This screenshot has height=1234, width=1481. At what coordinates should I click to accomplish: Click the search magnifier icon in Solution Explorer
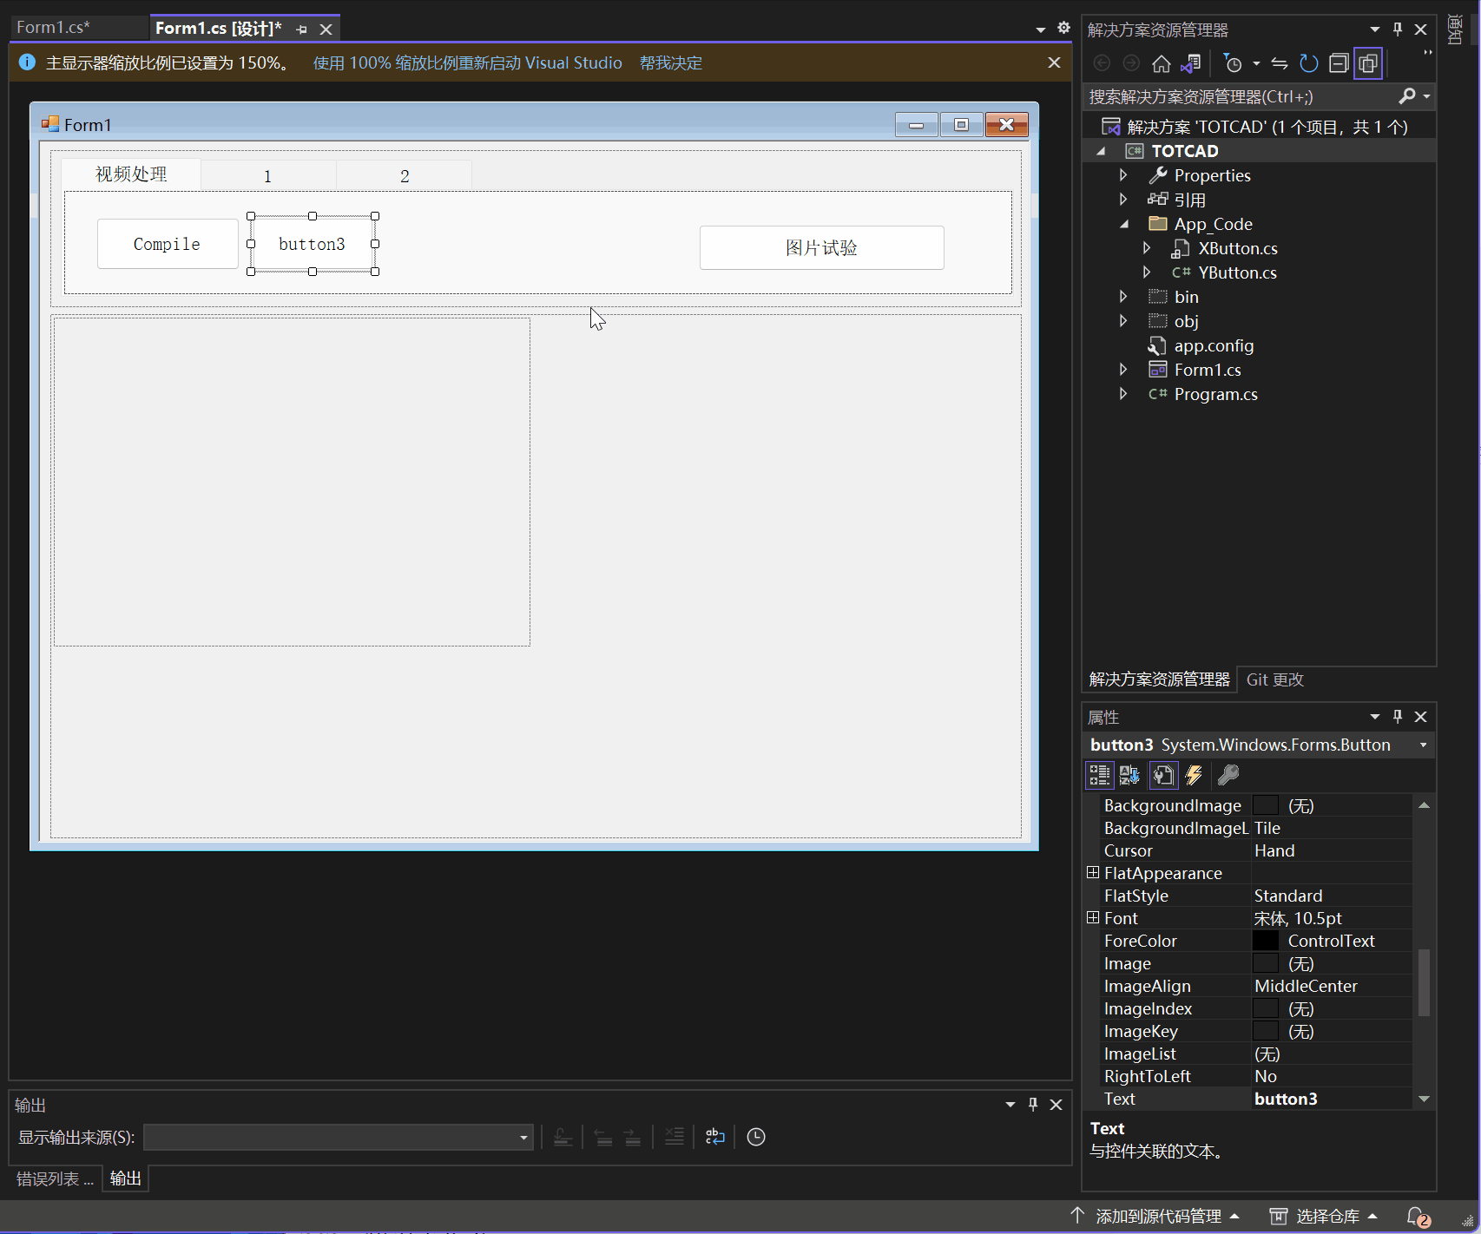click(1407, 95)
